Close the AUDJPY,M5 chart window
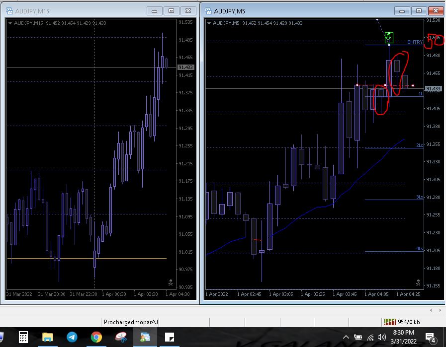Viewport: 446px width, 347px height. pyautogui.click(x=436, y=11)
